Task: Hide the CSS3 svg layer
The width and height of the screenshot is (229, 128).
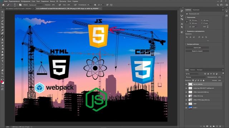Action: point(186,96)
